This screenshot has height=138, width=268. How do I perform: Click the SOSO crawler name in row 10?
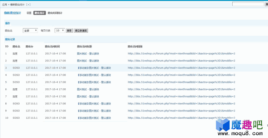pos(16,118)
